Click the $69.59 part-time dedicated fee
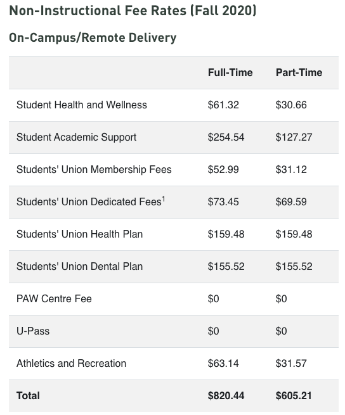 coord(291,201)
